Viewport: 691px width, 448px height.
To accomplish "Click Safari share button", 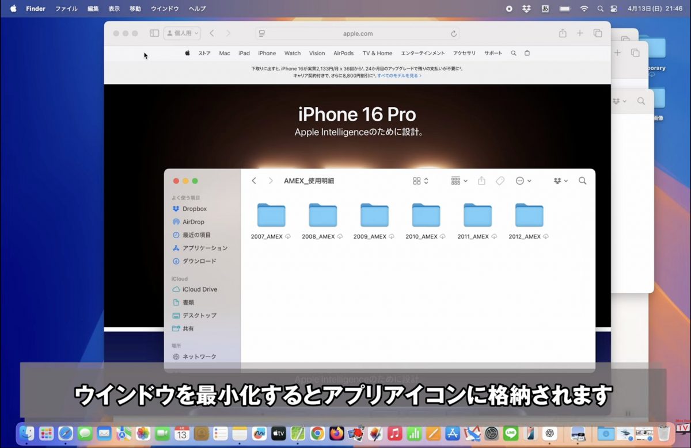I will coord(563,33).
